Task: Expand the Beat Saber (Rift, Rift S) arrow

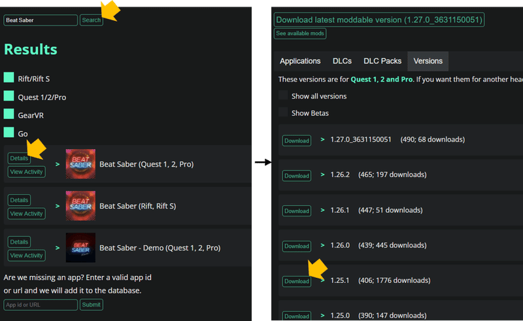Action: click(x=58, y=206)
